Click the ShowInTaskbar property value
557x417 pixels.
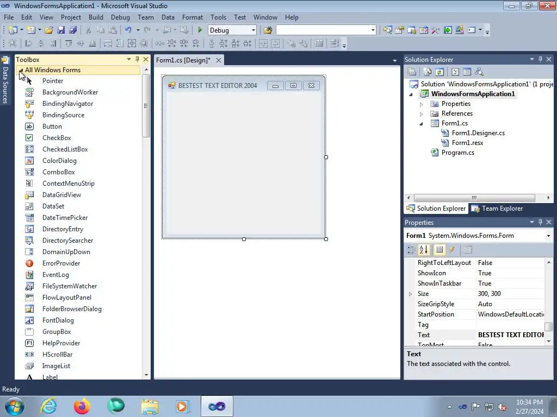click(x=510, y=283)
